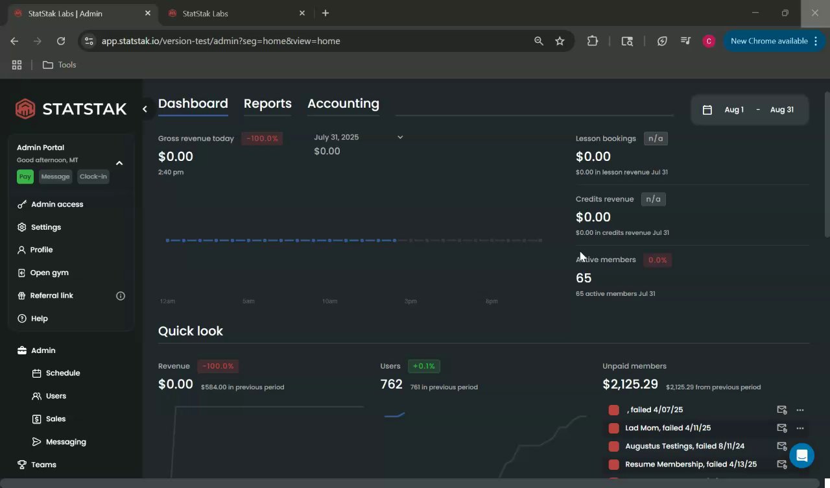Screen dimensions: 830x488
Task: Click the zoom magnifier icon in the address bar
Action: (x=539, y=41)
